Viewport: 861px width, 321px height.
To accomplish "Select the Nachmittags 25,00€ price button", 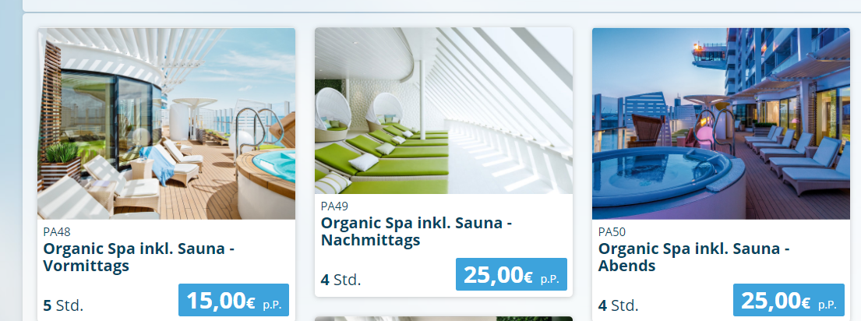I will click(x=511, y=274).
